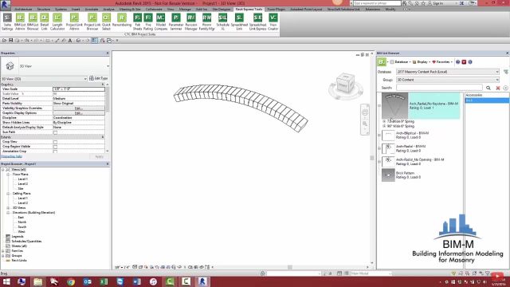Open the Renumbering tool
The width and height of the screenshot is (510, 287).
coord(122,22)
